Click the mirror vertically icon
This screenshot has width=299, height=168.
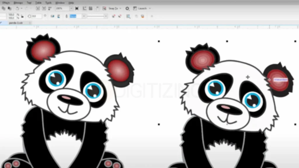(59, 16)
